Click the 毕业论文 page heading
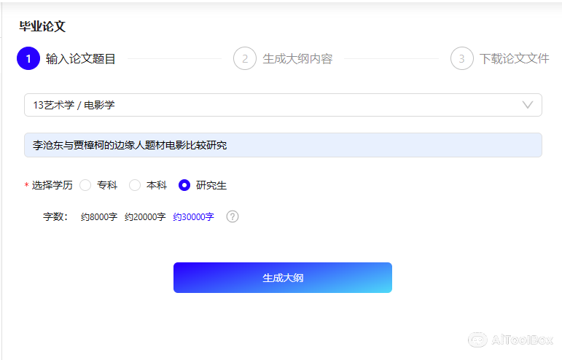This screenshot has height=360, width=562. [42, 26]
